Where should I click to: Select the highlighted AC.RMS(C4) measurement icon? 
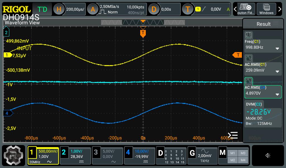coord(248,81)
